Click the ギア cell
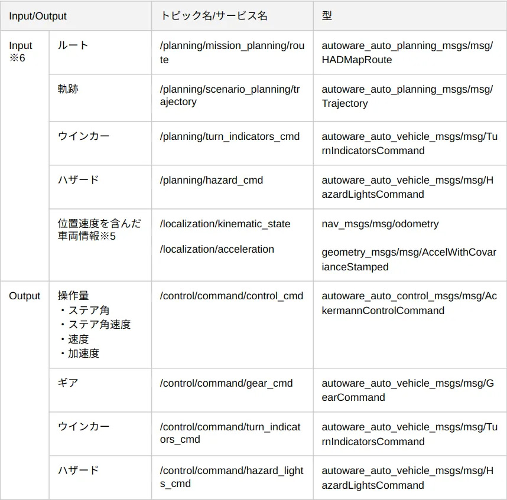 tap(100, 390)
